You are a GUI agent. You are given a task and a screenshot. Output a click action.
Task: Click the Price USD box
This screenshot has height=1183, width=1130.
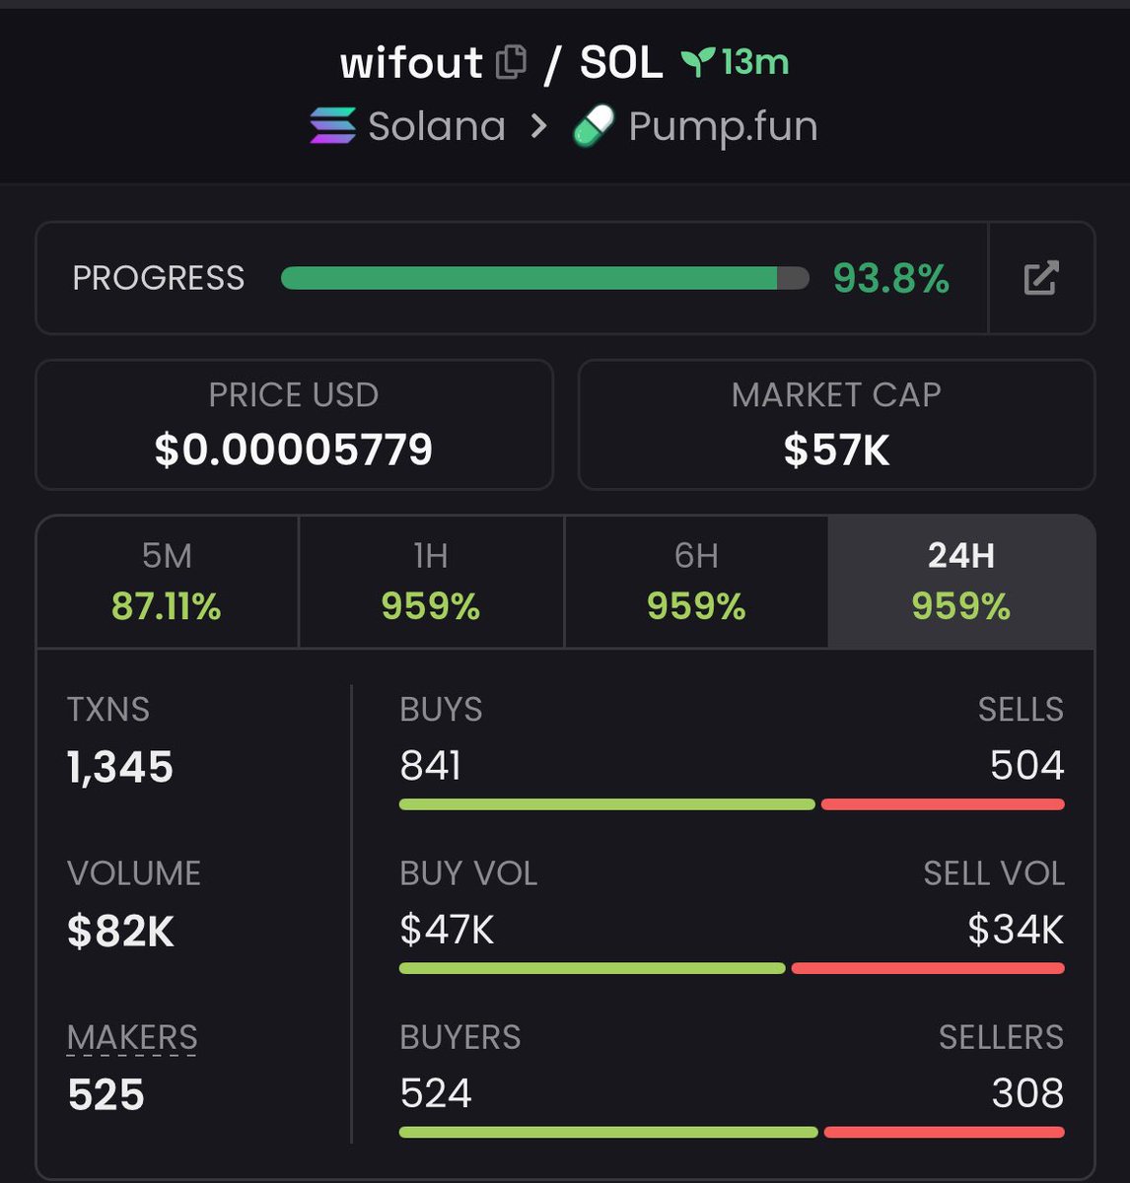click(294, 425)
